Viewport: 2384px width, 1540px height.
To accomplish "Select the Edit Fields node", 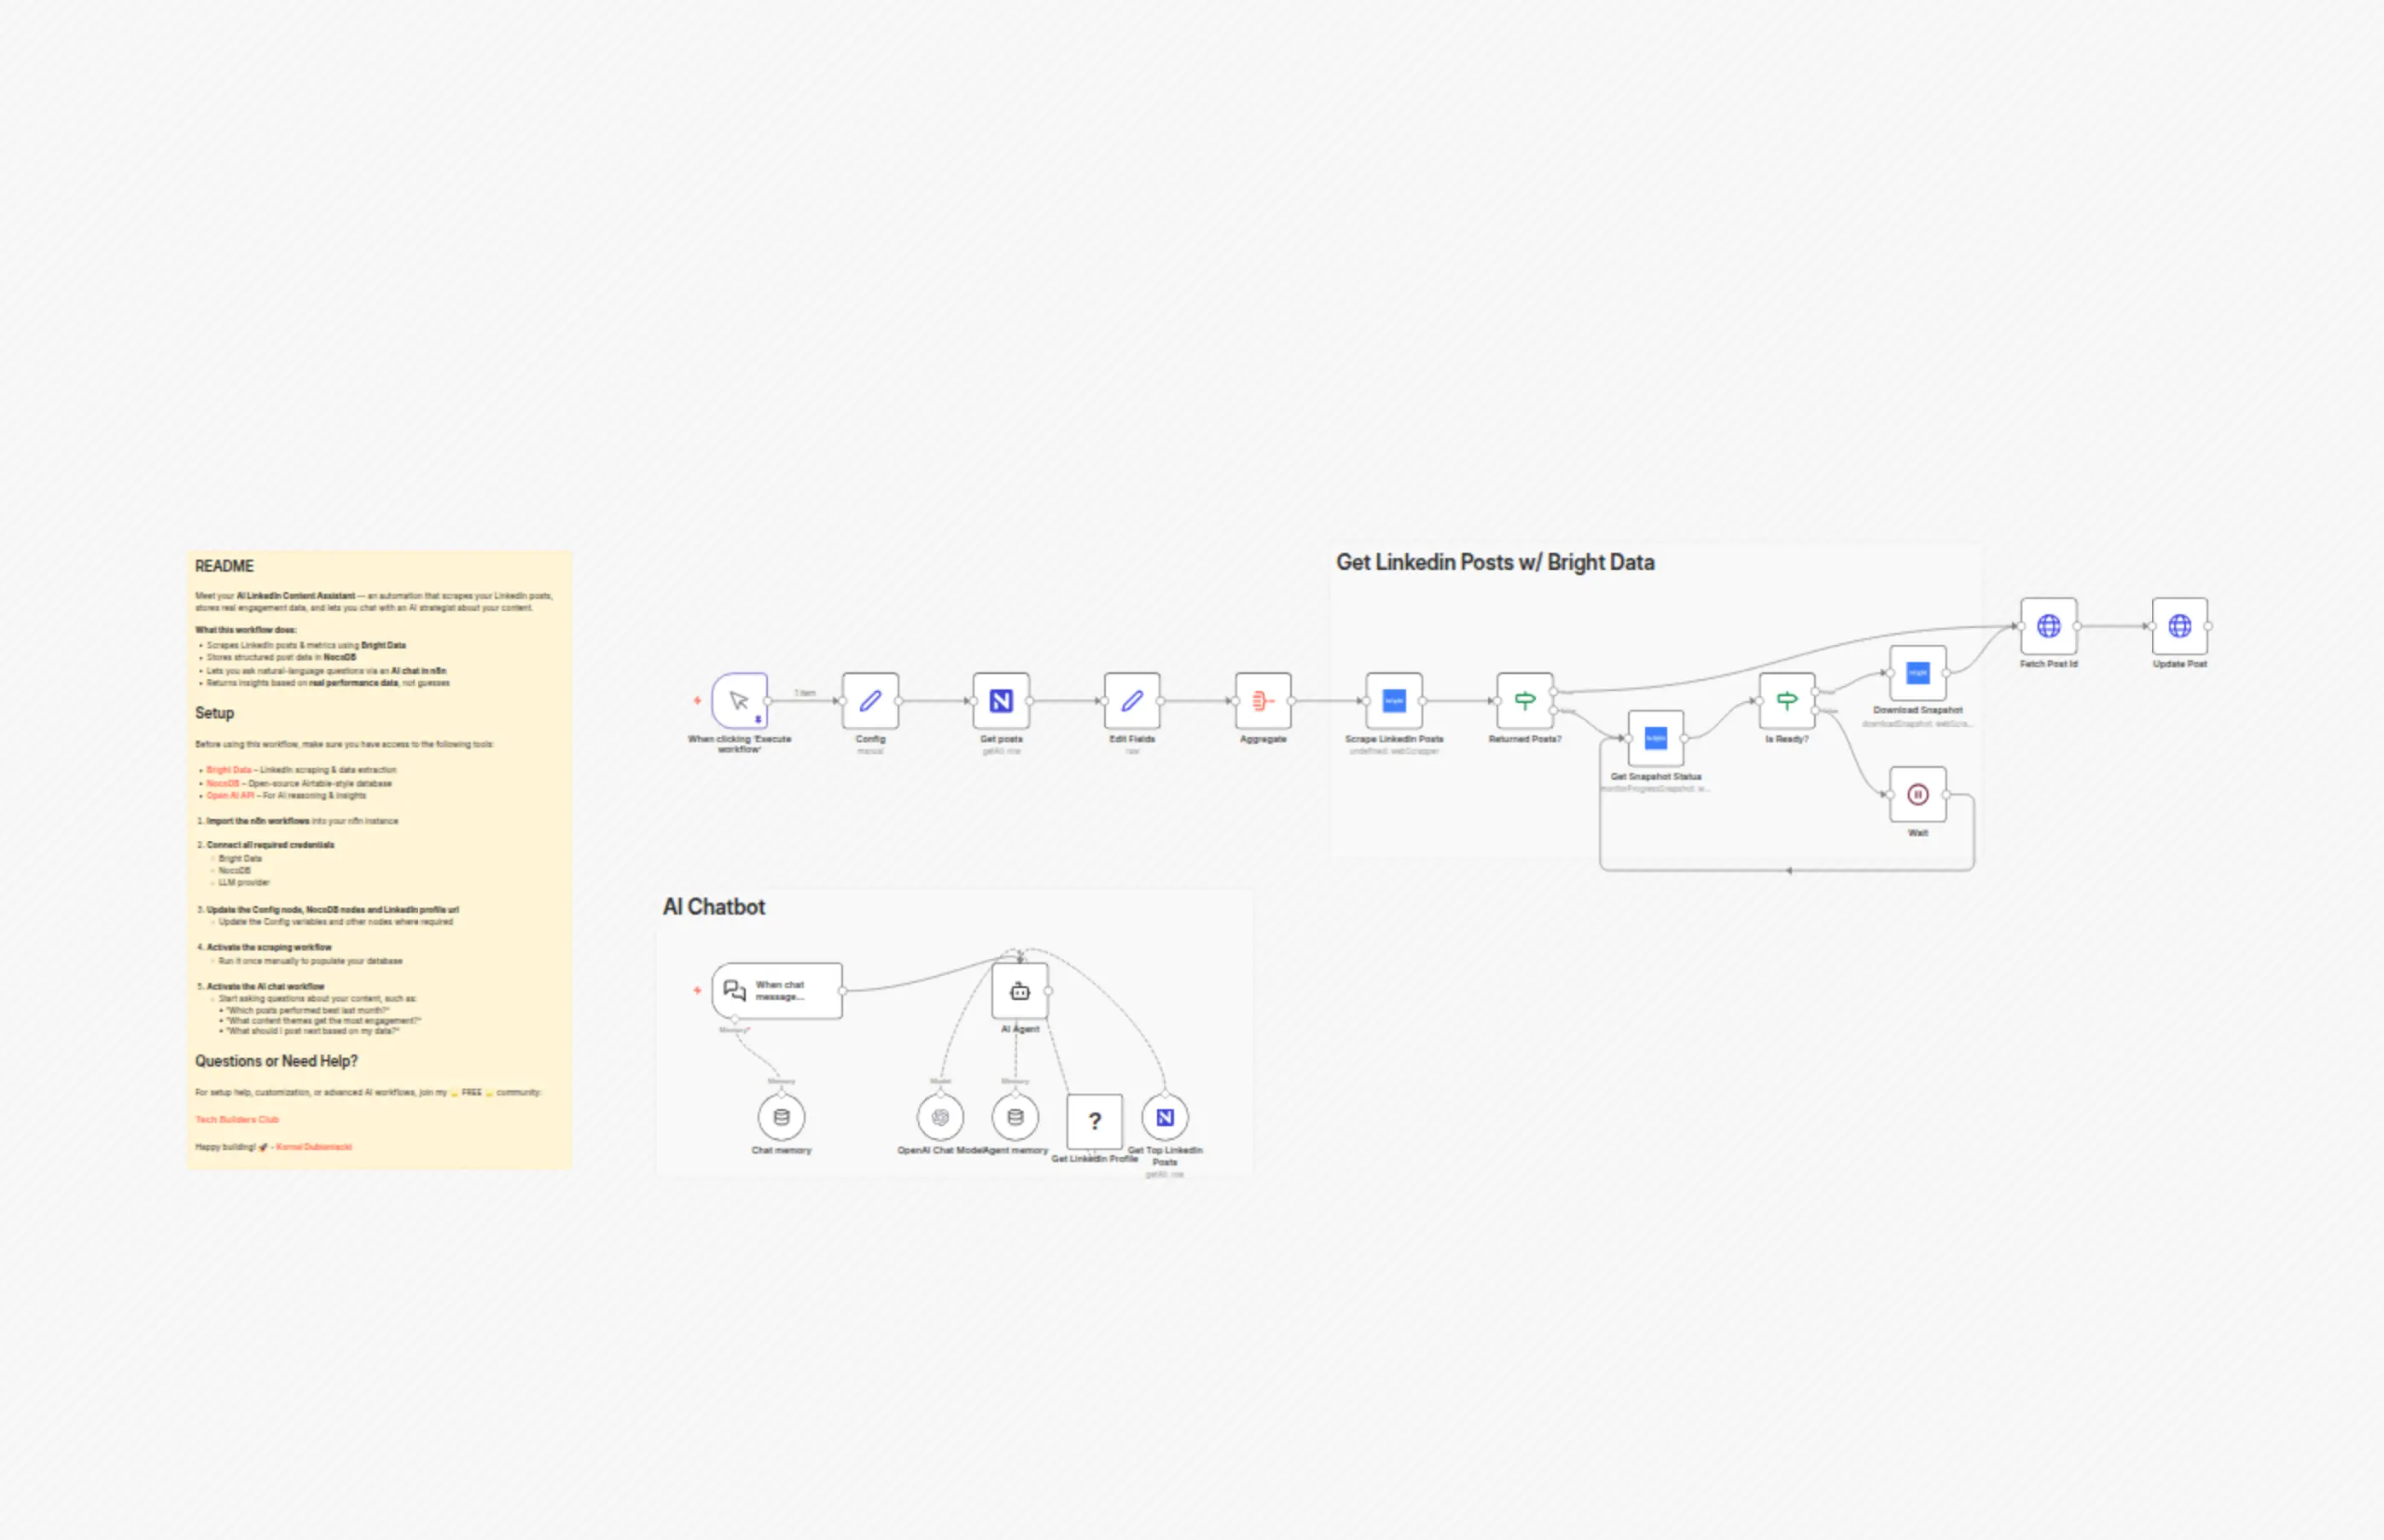I will 1132,701.
